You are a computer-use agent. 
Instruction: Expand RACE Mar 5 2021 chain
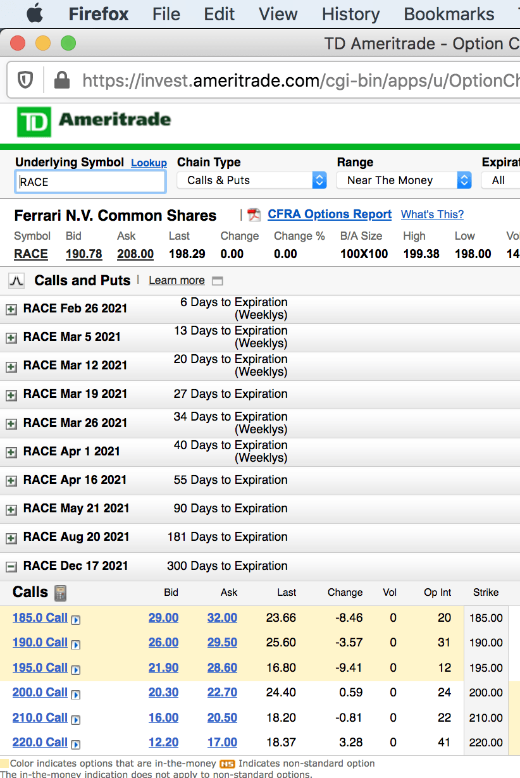(11, 338)
